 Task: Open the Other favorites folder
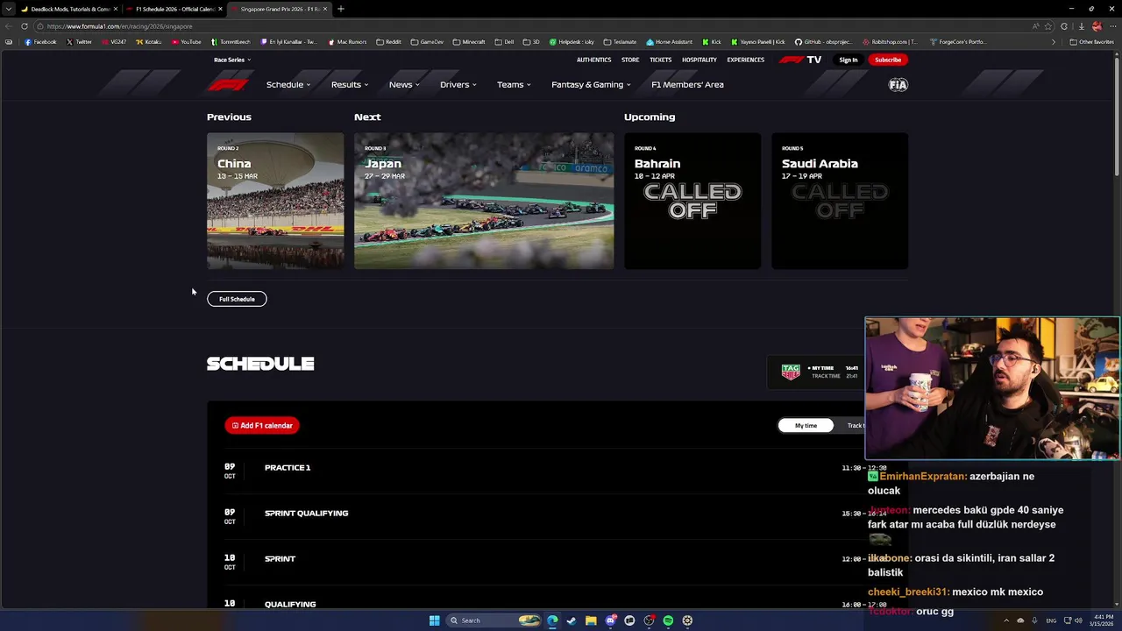click(1091, 42)
